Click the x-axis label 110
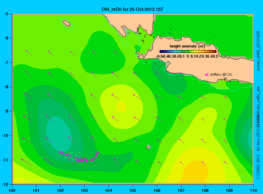Image resolution: width=263 pixels, height=194 pixels. tap(253, 190)
